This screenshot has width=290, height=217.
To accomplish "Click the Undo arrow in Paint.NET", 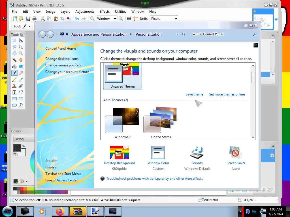I will 77,18.
